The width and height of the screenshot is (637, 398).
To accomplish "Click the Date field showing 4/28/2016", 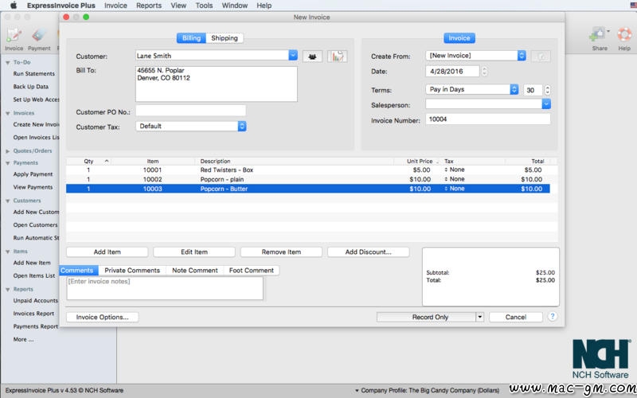I will click(x=452, y=72).
